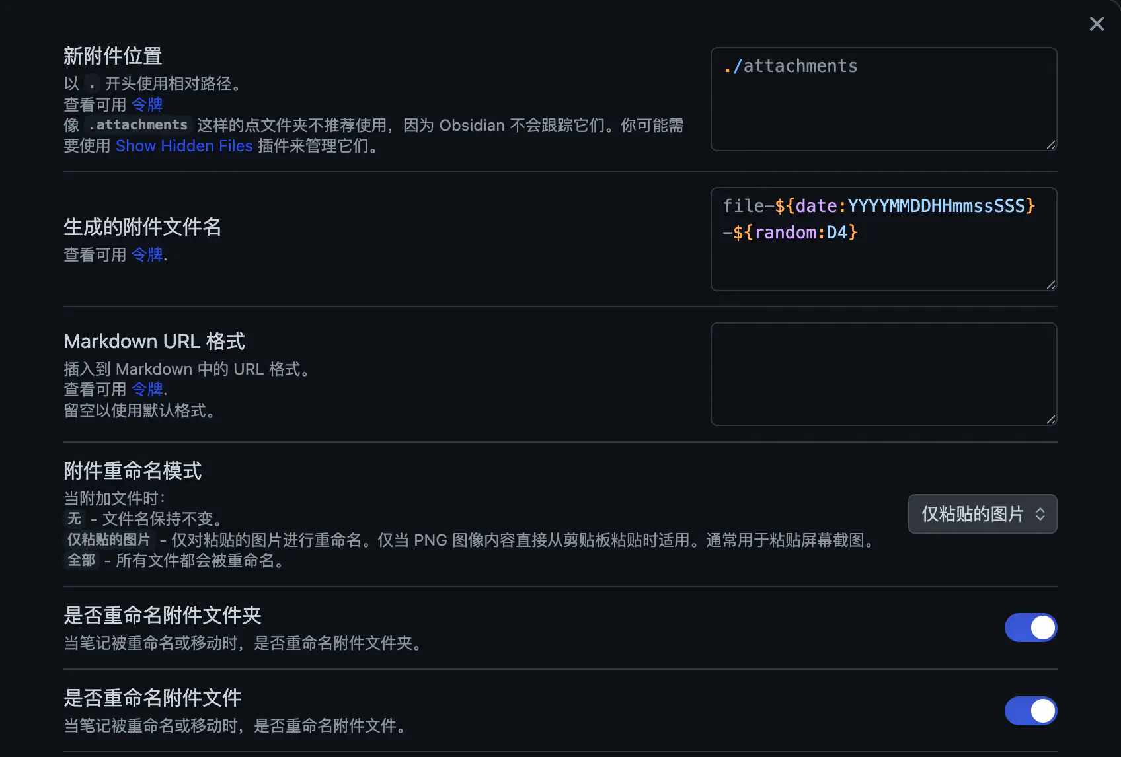Click the 附件重命名模式 setting heading

pyautogui.click(x=133, y=471)
